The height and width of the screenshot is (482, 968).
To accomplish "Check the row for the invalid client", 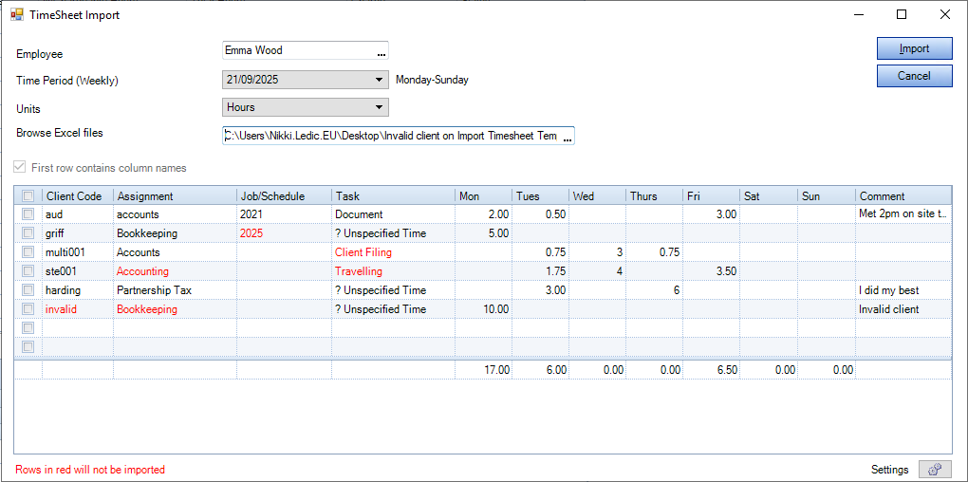I will (x=28, y=309).
